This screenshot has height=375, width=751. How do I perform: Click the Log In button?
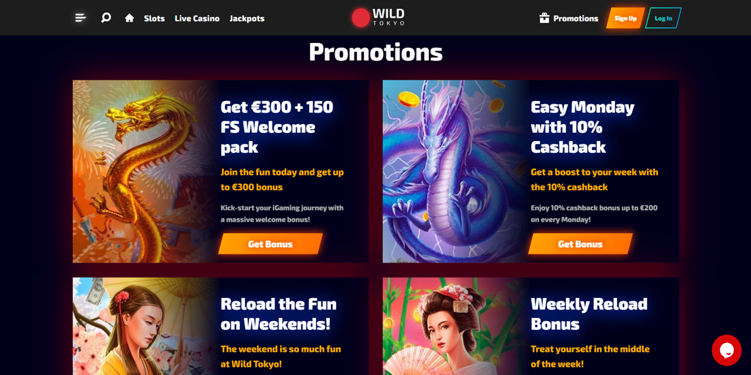(664, 18)
